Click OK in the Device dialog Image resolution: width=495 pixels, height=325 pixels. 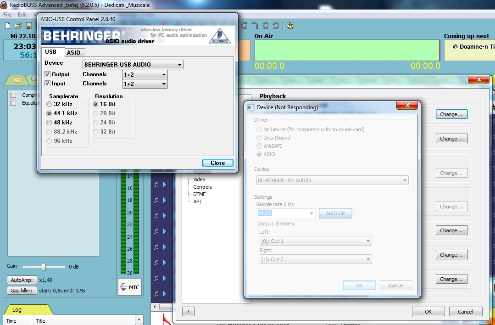(x=359, y=286)
